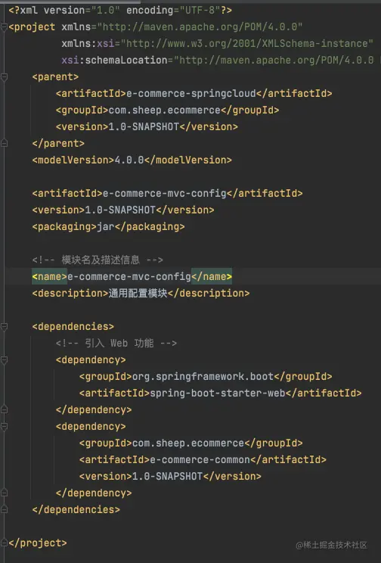Click the closing project tag text
The height and width of the screenshot is (563, 381).
coord(38,543)
